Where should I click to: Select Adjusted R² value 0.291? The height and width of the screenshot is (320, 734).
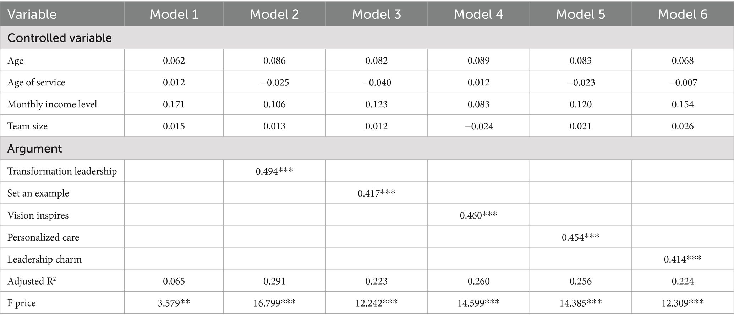click(x=274, y=281)
